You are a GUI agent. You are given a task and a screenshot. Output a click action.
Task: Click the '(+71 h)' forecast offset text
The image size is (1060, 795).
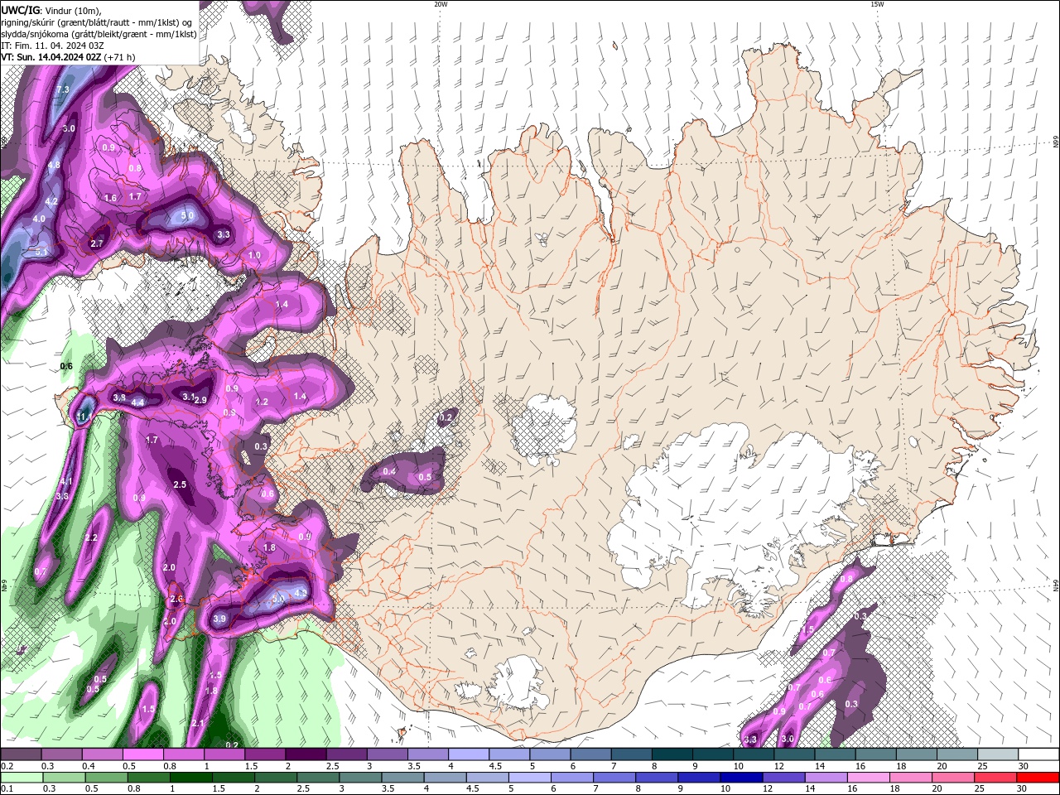[120, 57]
